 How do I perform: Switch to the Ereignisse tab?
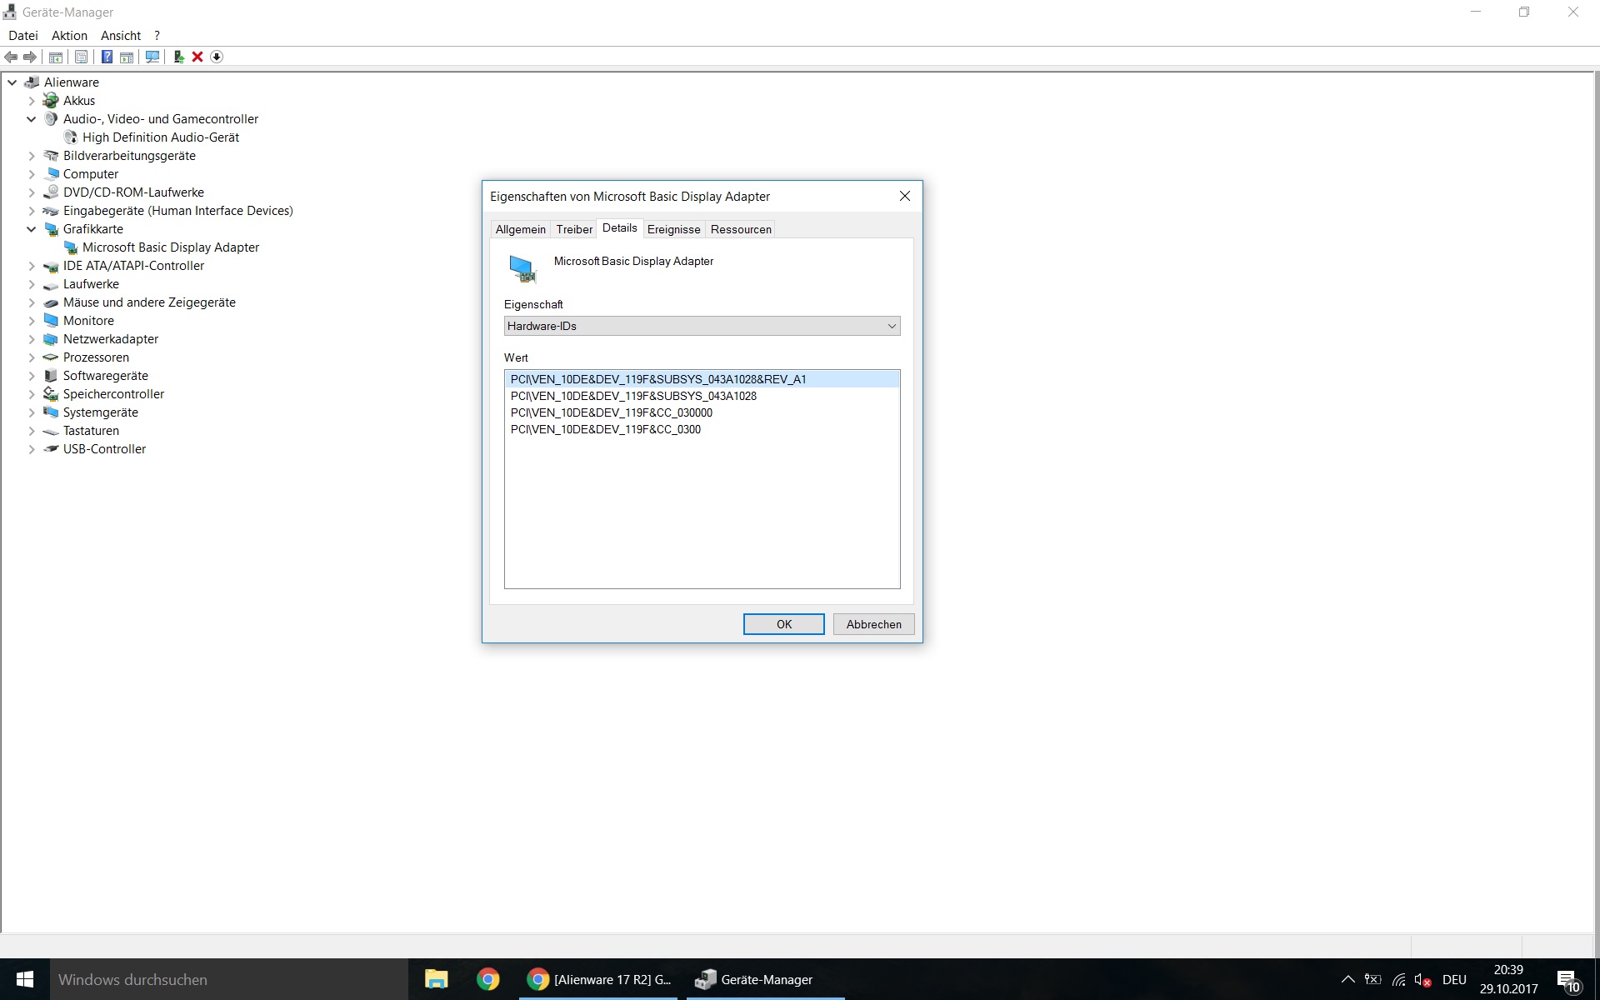[673, 229]
